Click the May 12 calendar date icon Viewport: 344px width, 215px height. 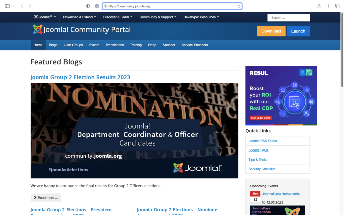[255, 197]
